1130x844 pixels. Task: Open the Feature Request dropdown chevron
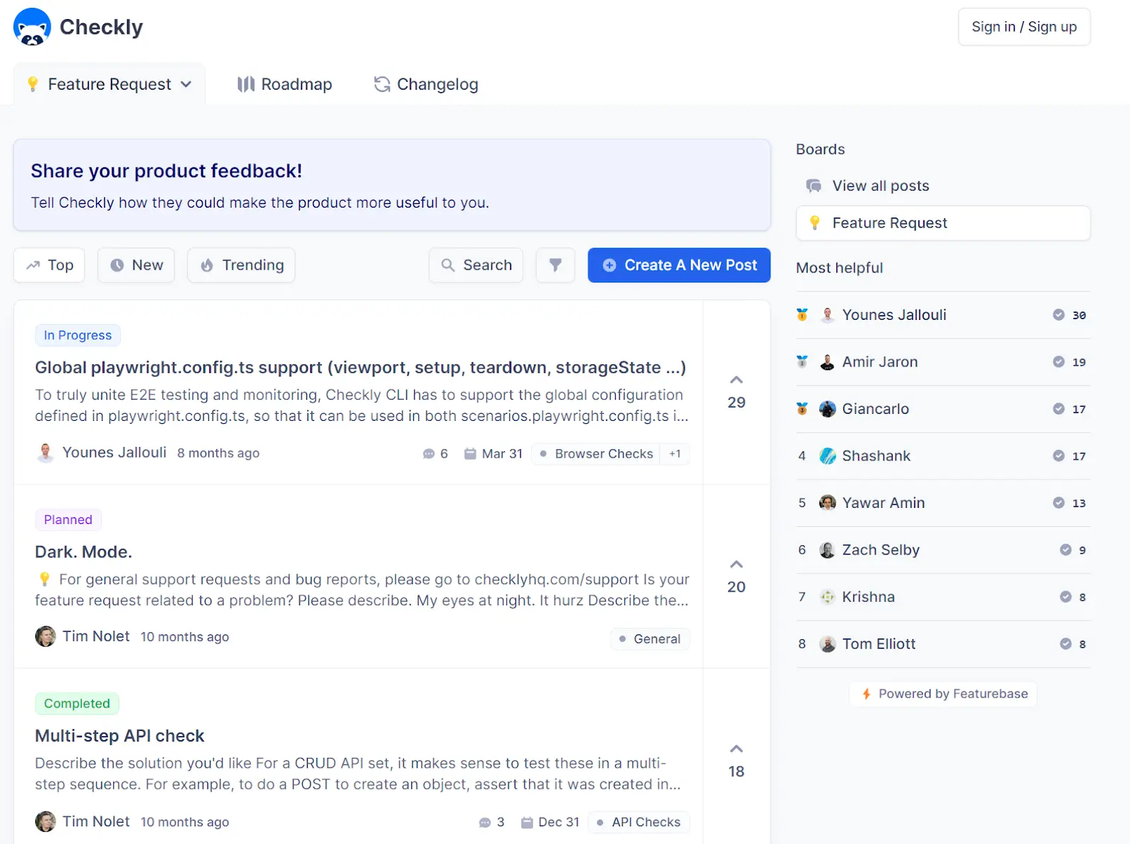tap(186, 84)
